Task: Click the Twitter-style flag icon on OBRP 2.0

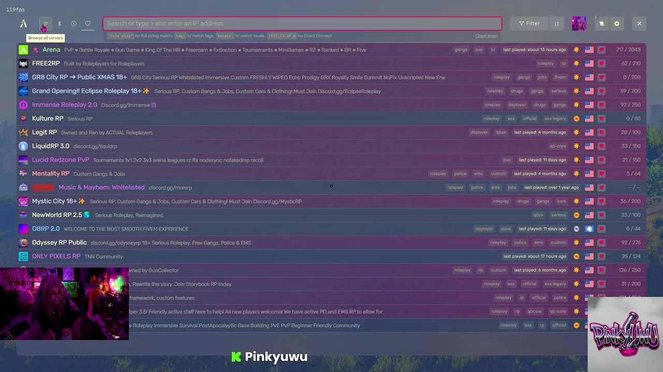Action: tap(589, 229)
